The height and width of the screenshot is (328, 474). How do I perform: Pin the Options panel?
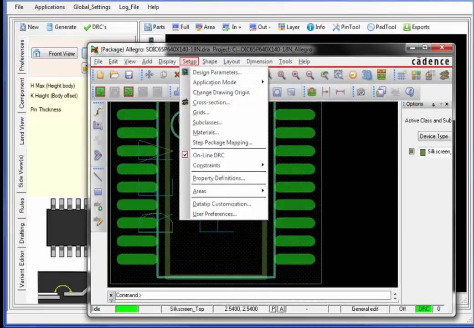pos(433,104)
